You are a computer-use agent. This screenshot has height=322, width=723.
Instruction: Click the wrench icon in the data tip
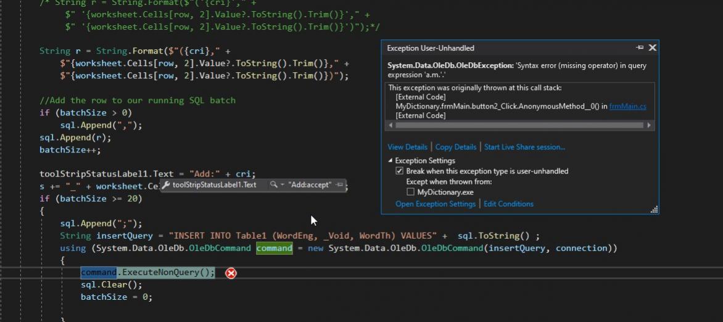coord(166,185)
